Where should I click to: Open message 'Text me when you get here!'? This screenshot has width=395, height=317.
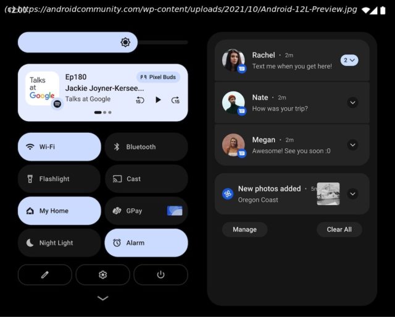tap(292, 66)
